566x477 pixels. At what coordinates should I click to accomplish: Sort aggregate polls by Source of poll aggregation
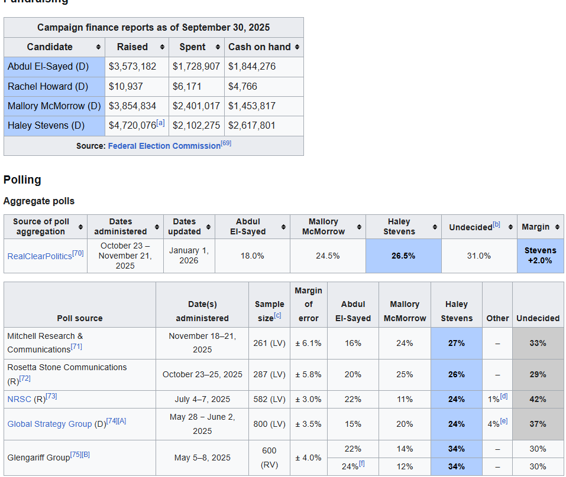pyautogui.click(x=80, y=227)
